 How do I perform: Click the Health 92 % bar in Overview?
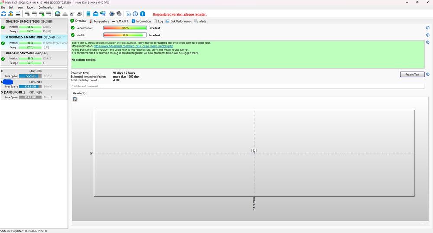point(125,35)
